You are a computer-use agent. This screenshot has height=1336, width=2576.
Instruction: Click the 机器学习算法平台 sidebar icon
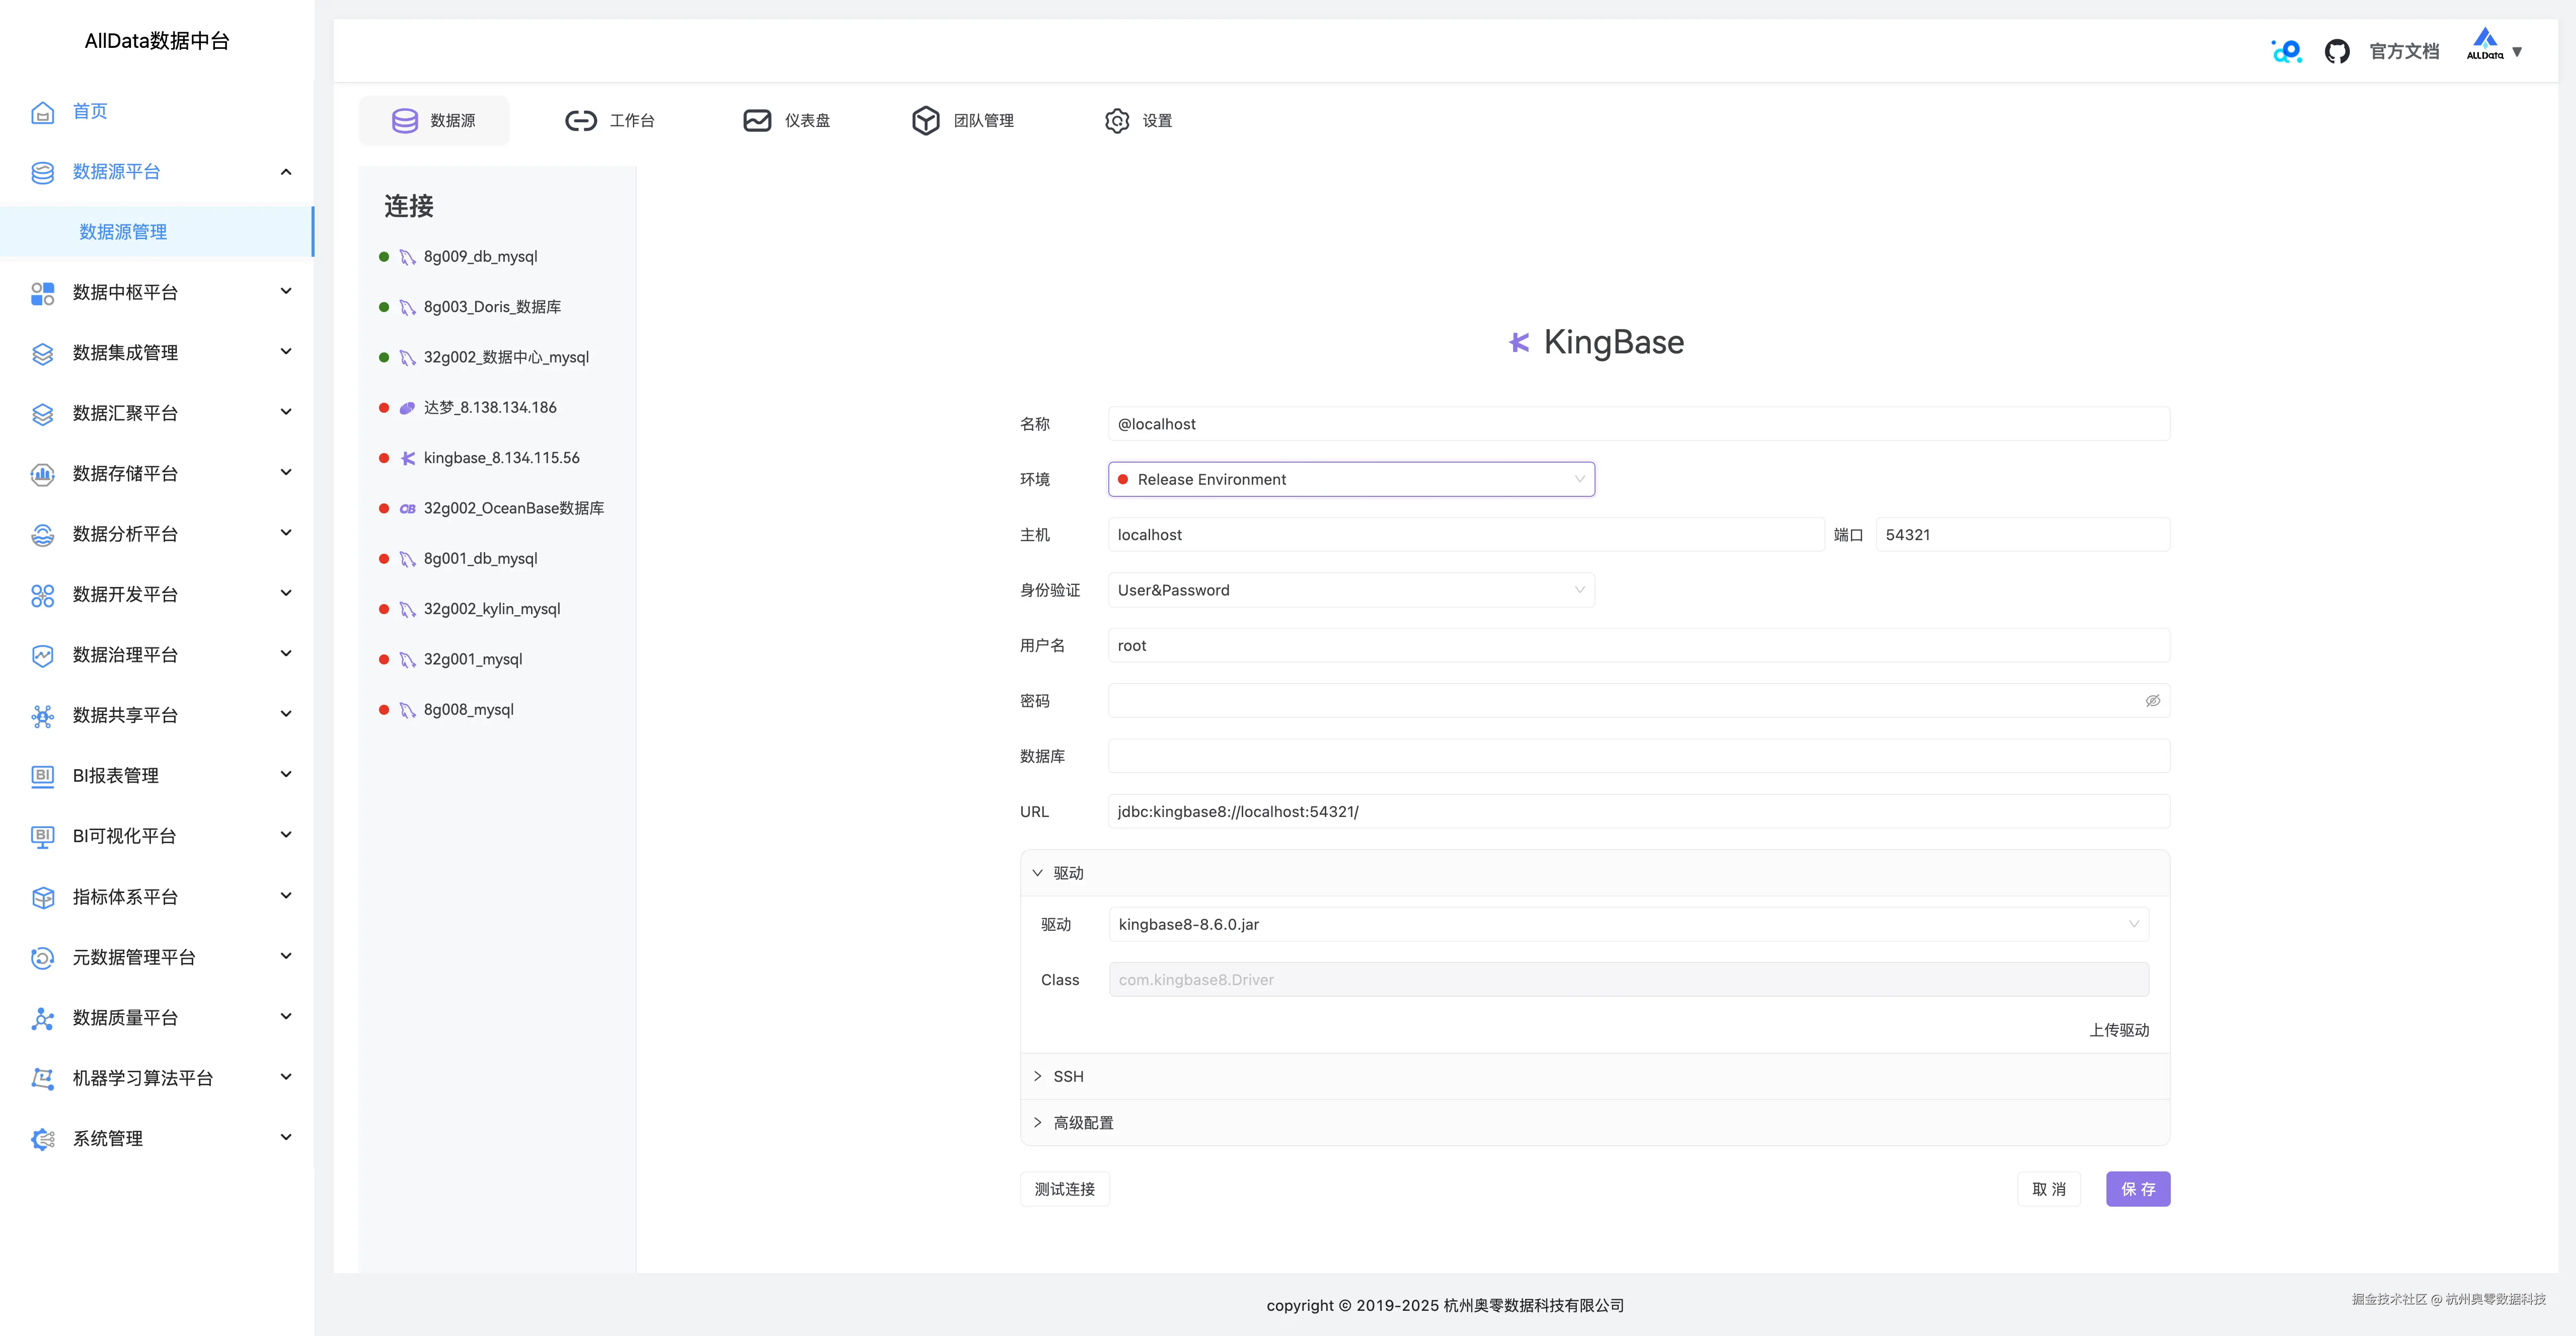42,1078
